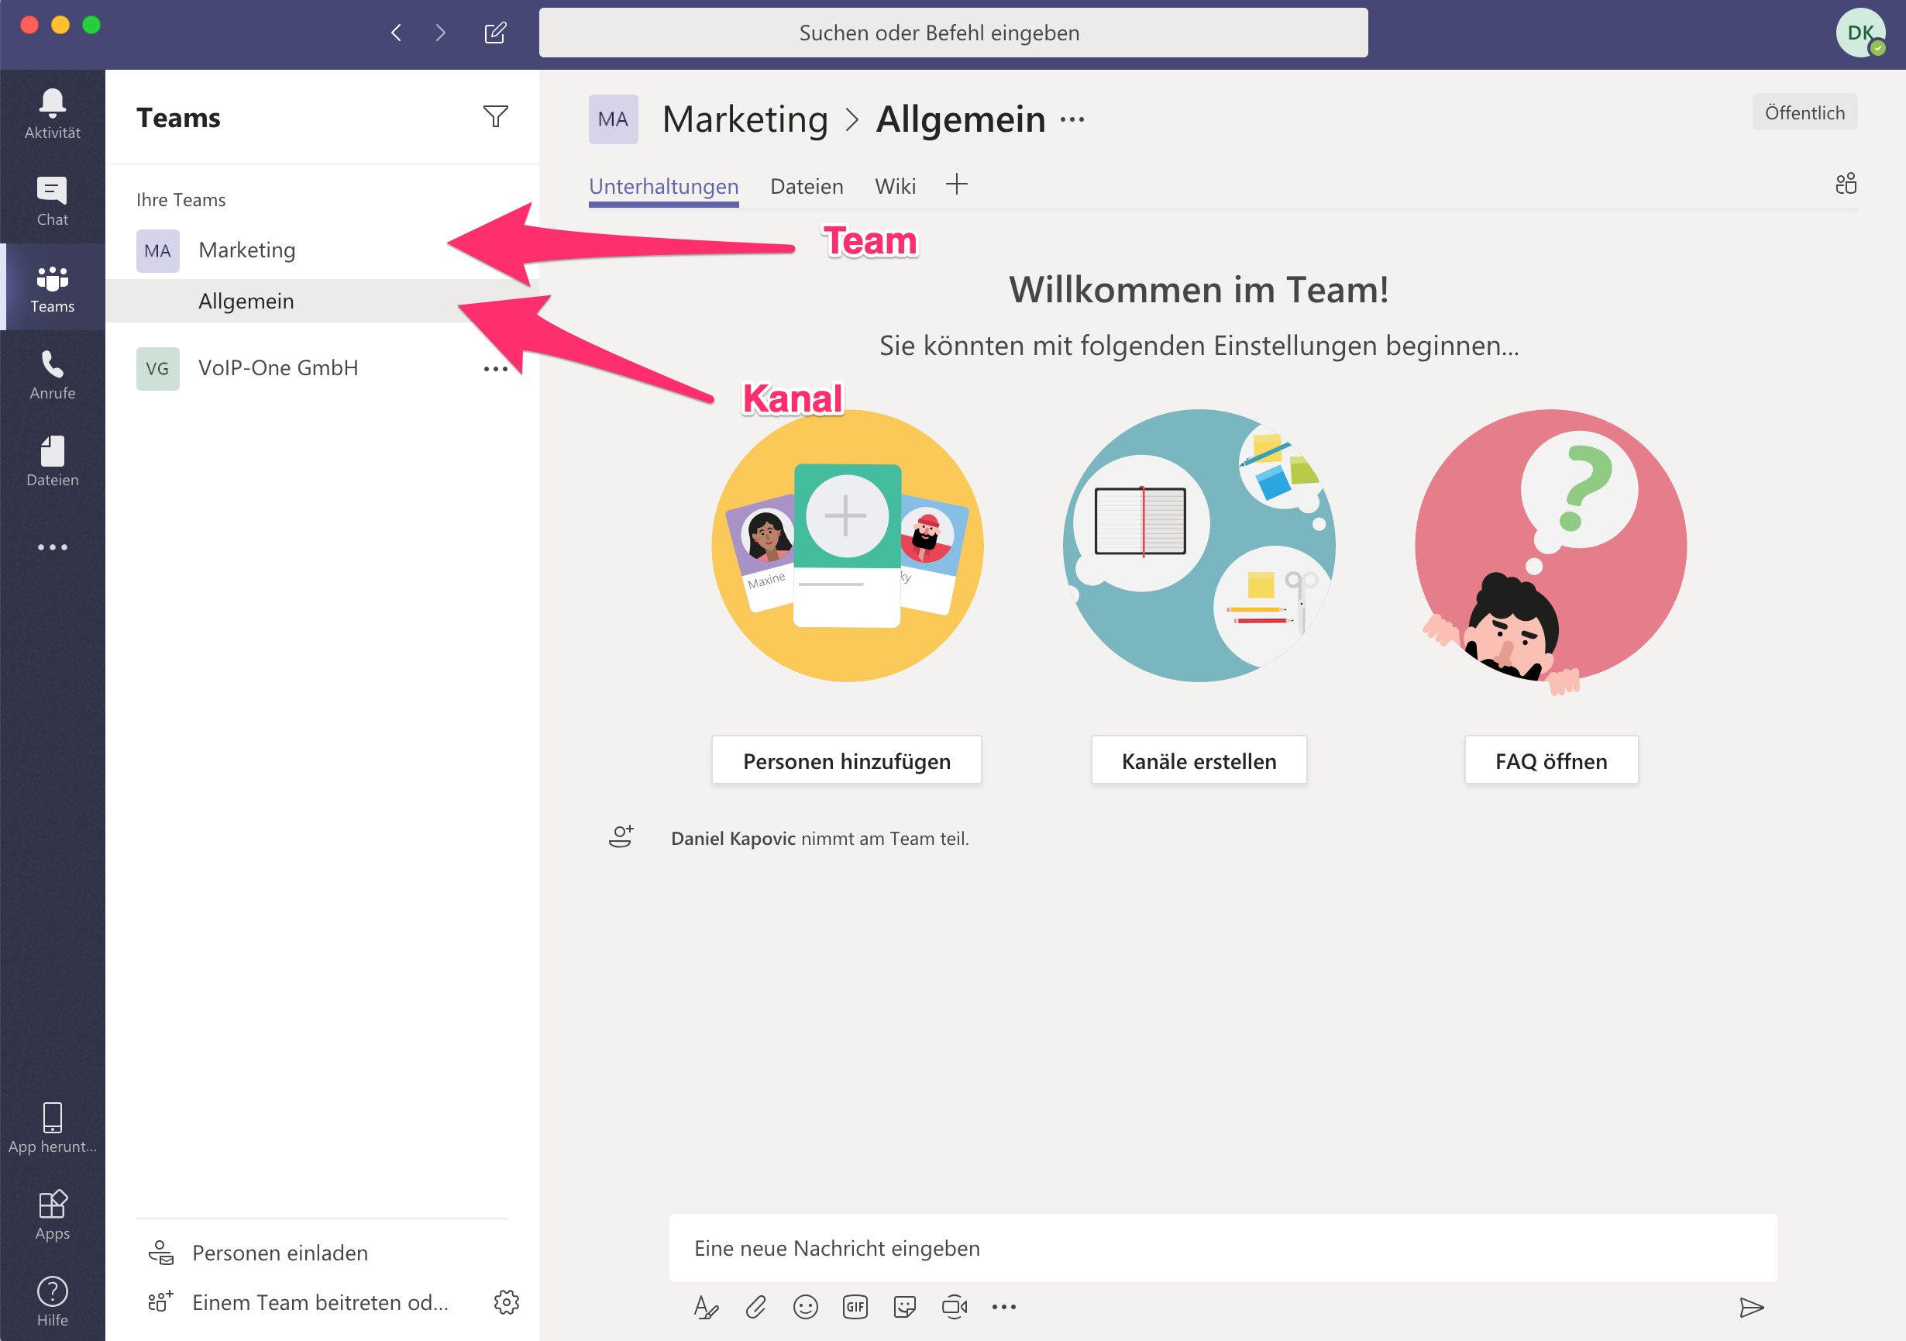Click the FAQ öffnen button

pos(1550,760)
